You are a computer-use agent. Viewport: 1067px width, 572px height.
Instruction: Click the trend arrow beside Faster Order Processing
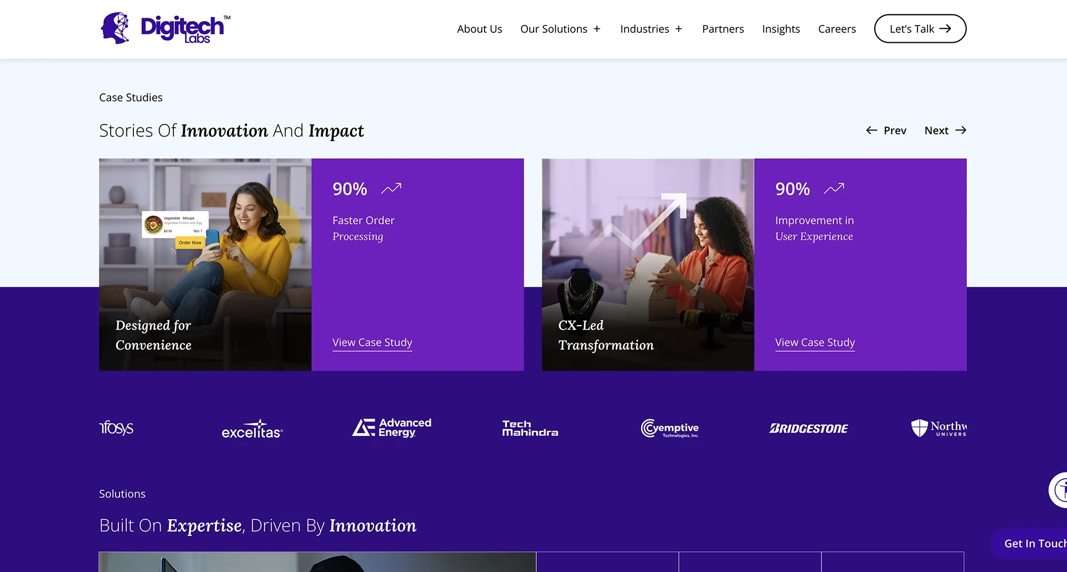(391, 189)
